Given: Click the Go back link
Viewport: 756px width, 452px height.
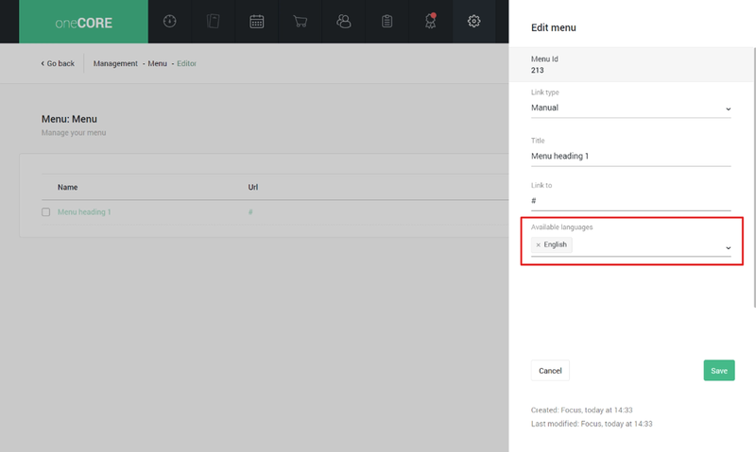Looking at the screenshot, I should point(58,64).
